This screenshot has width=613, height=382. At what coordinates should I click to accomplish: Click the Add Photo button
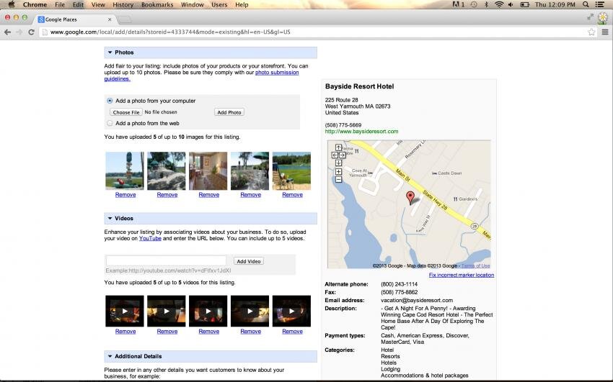(x=229, y=112)
